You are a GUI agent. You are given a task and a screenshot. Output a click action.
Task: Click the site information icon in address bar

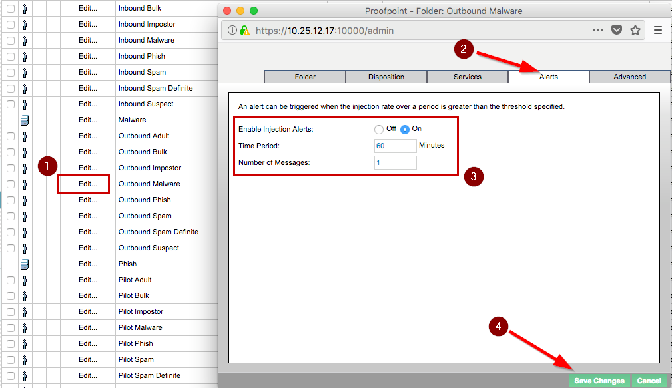pos(232,30)
